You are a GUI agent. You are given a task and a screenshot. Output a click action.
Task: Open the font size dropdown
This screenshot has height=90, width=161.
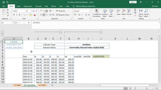pos(31,11)
